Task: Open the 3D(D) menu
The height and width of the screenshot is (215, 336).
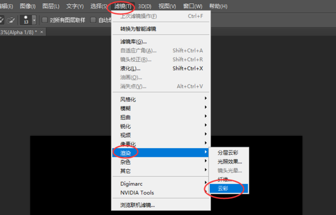Action: point(145,6)
